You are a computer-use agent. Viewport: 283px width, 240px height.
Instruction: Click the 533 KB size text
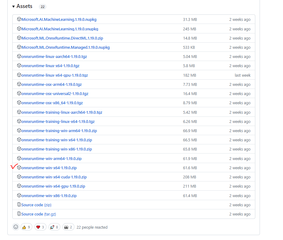point(189,47)
